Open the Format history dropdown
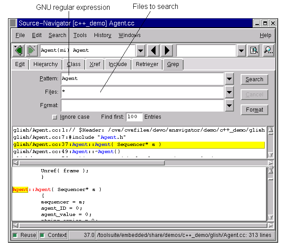Image resolution: width=283 pixels, height=249 pixels. [229, 105]
